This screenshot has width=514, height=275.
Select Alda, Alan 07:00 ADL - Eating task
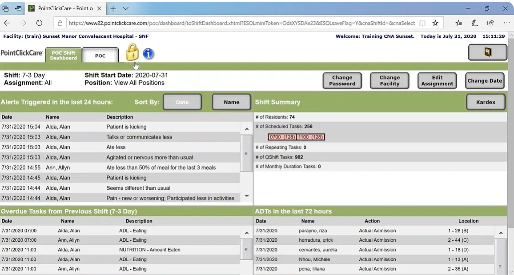120,231
